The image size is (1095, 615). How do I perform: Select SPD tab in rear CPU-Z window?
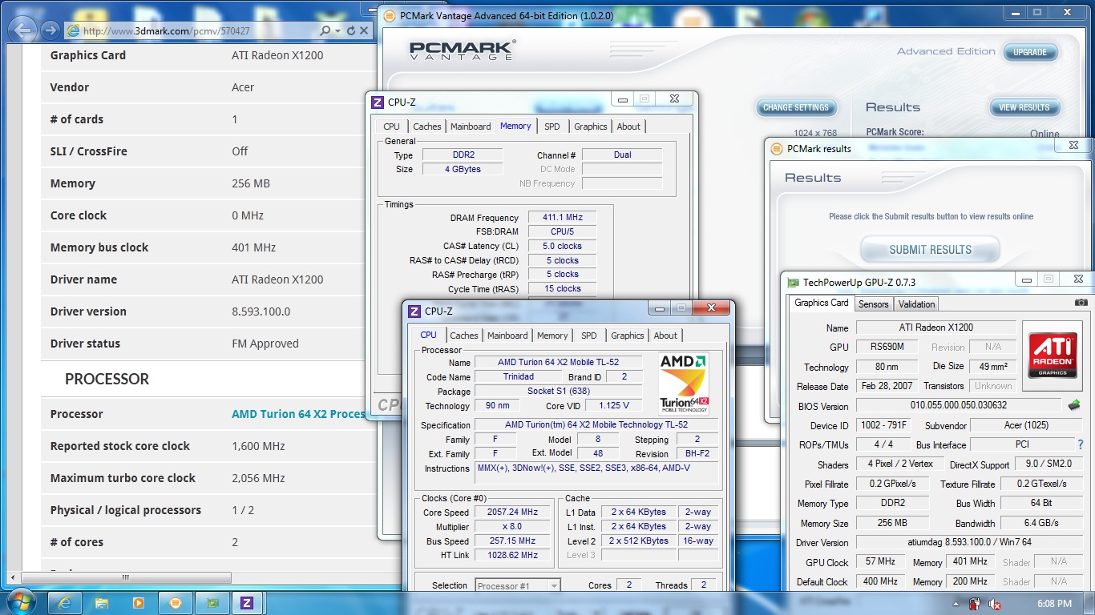click(x=552, y=127)
